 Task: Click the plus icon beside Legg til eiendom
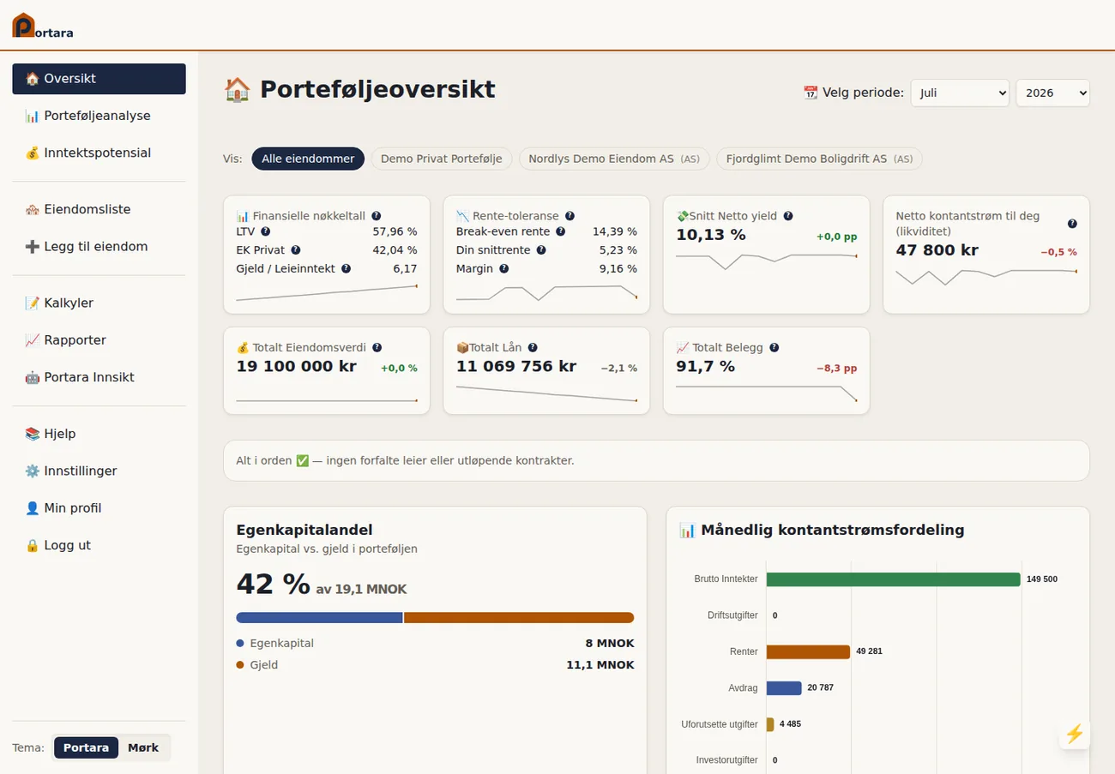pos(33,247)
